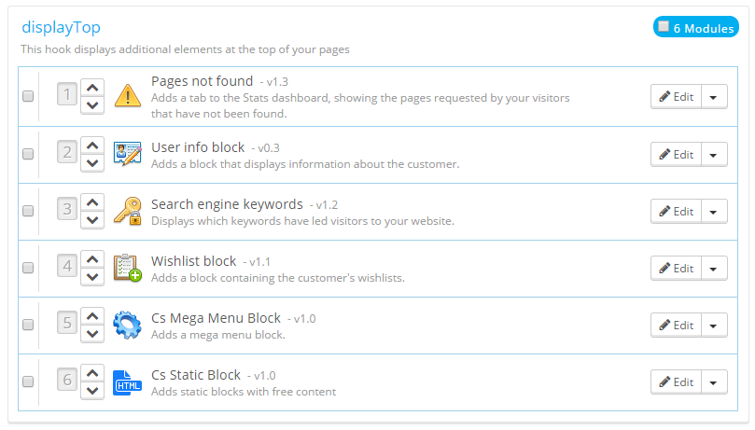The image size is (755, 430).
Task: Move Pages not found module down
Action: [92, 105]
